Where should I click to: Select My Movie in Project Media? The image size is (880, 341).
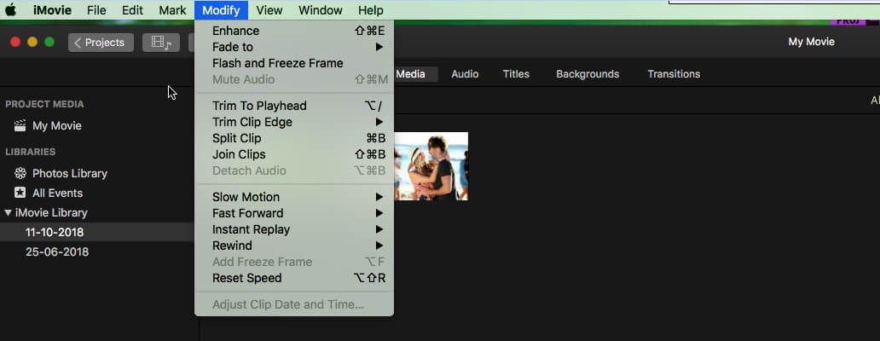(56, 126)
